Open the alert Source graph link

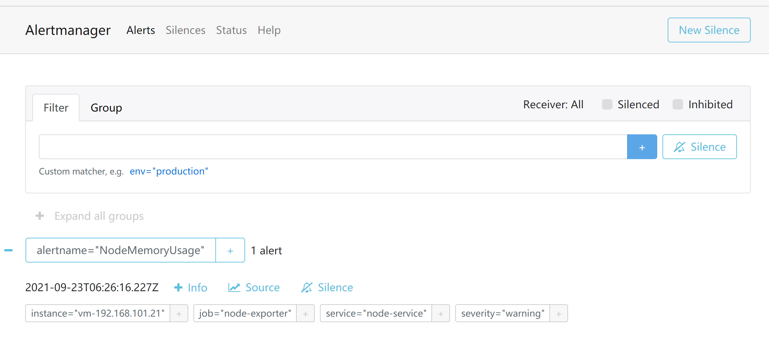[254, 287]
